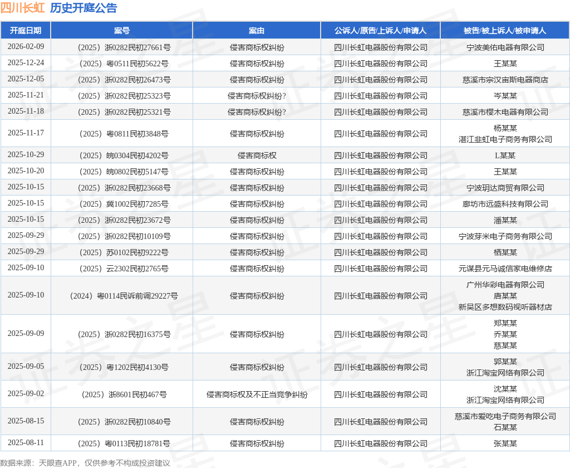The width and height of the screenshot is (570, 468).
Task: Click defendant 新吴区多想数码视听器材店
Action: pyautogui.click(x=505, y=308)
